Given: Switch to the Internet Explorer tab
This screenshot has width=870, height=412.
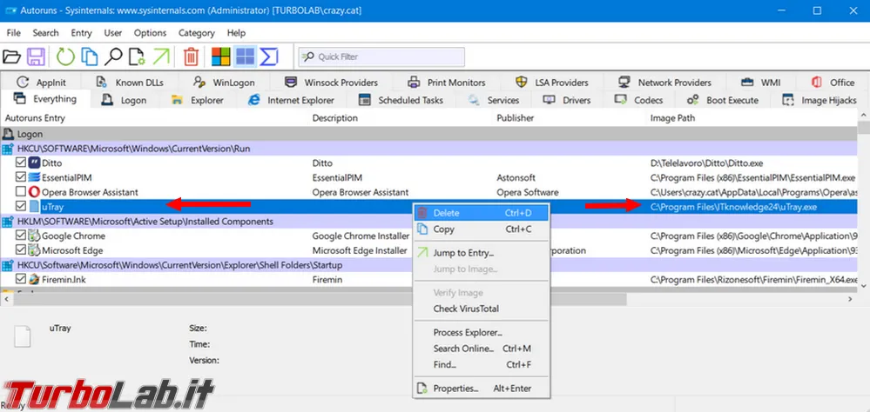Looking at the screenshot, I should coord(291,100).
